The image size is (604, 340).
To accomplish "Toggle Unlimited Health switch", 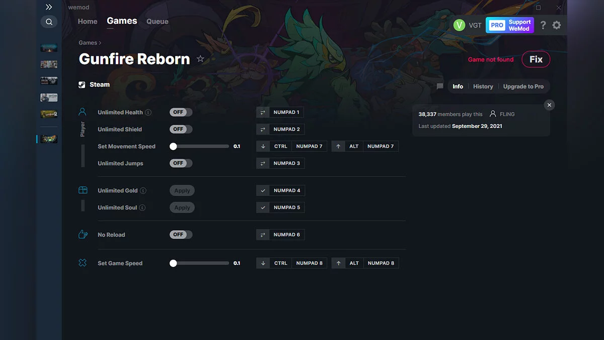I will [181, 112].
